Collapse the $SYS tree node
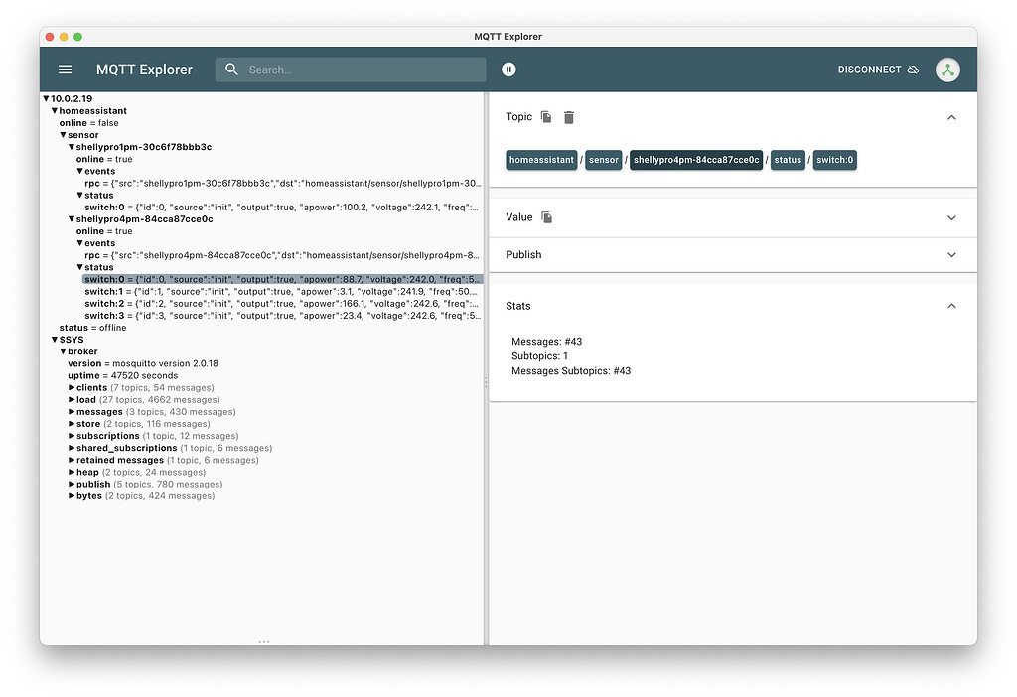This screenshot has height=697, width=1017. point(55,340)
